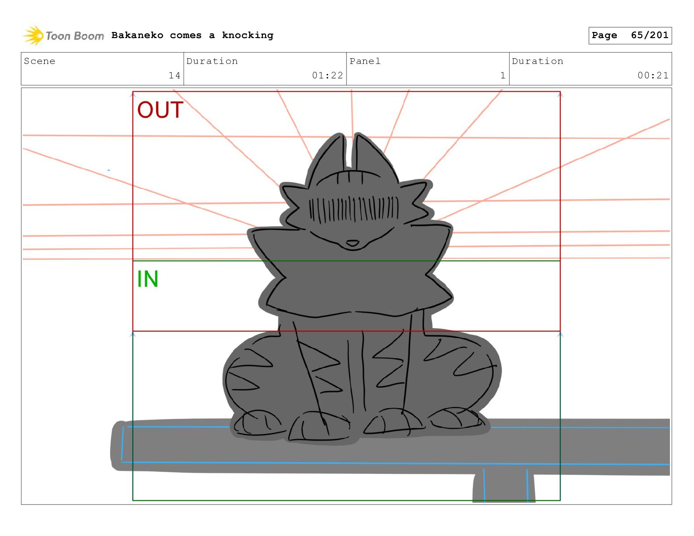Click the Panel label in header
694x536 pixels.
365,61
